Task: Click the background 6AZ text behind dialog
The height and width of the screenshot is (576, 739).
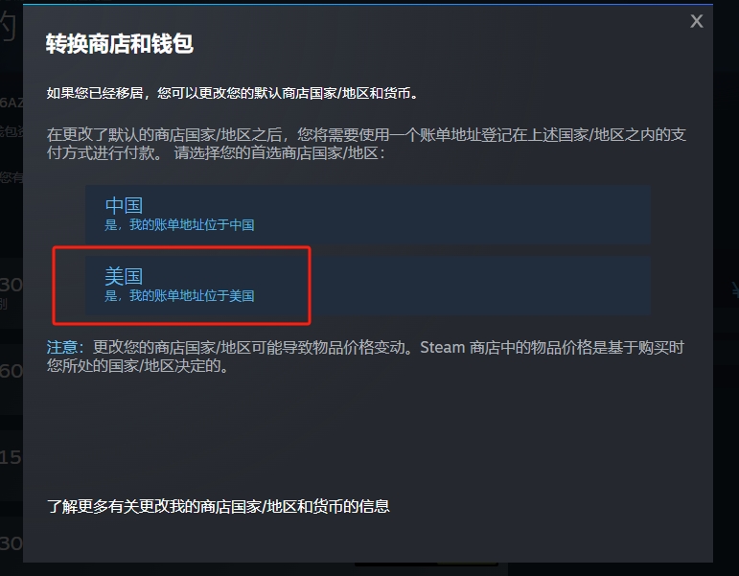Action: [12, 103]
